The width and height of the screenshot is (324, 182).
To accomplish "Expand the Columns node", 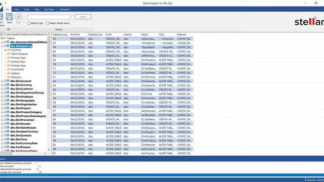I will [6, 50].
